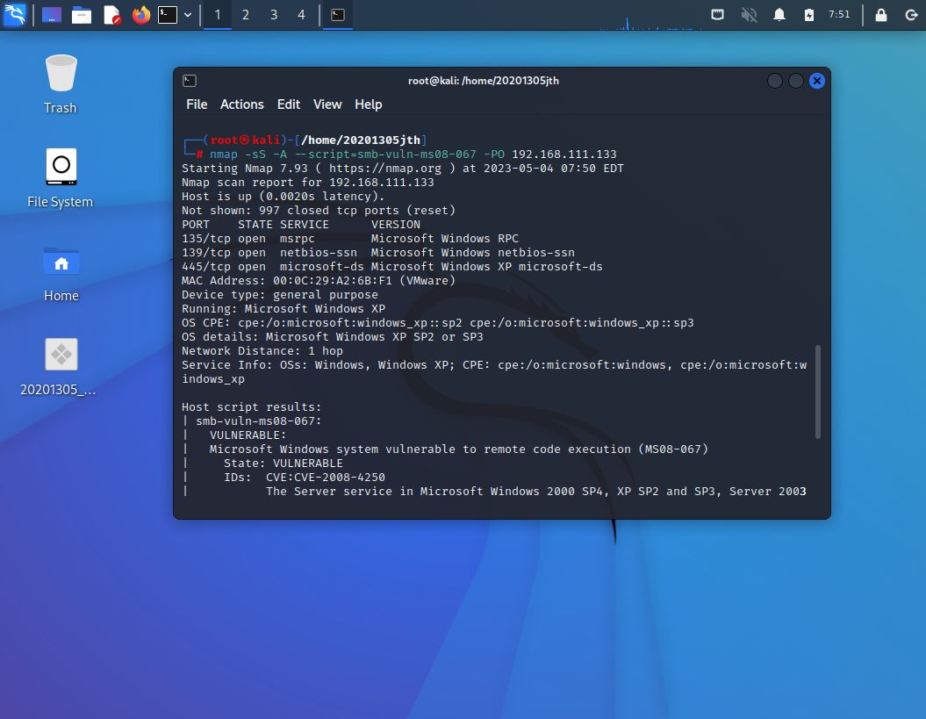The image size is (926, 719).
Task: Click the 'nmap -sS -A' command line
Action: (x=413, y=155)
